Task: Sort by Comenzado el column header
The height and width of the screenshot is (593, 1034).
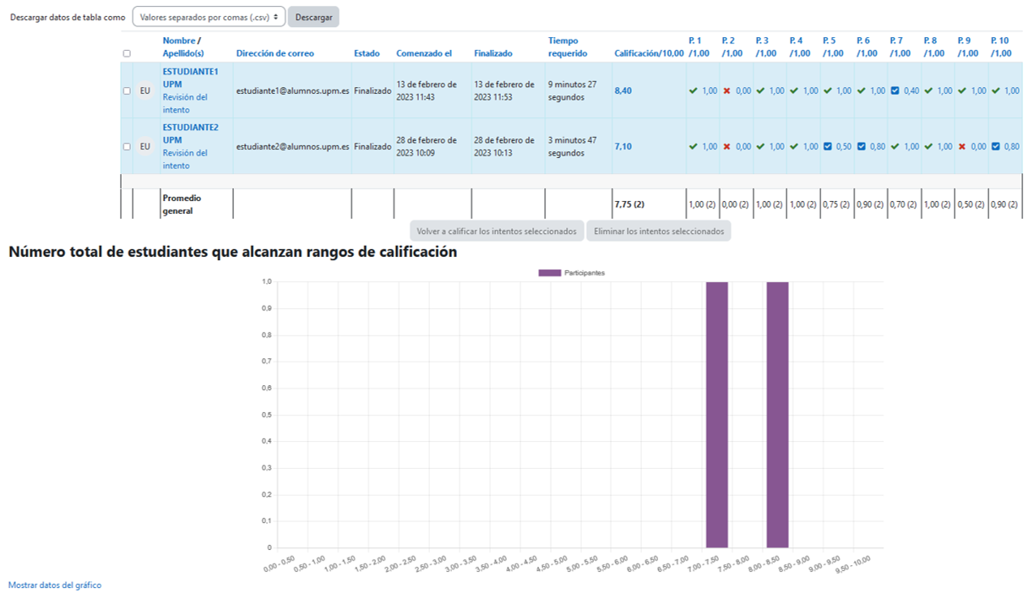Action: click(424, 53)
